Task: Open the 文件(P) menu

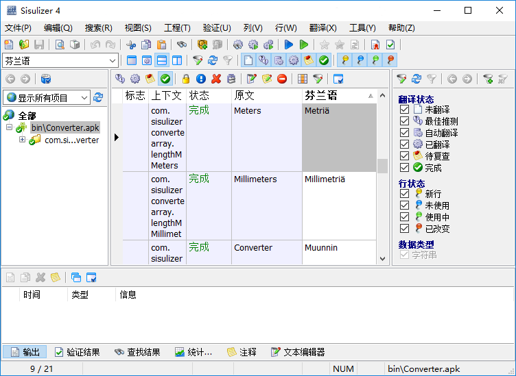Action: click(18, 28)
